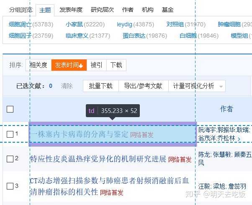The width and height of the screenshot is (252, 205).
Task: Filter by topic 白细胞 (19846)
Action: click(x=199, y=36)
